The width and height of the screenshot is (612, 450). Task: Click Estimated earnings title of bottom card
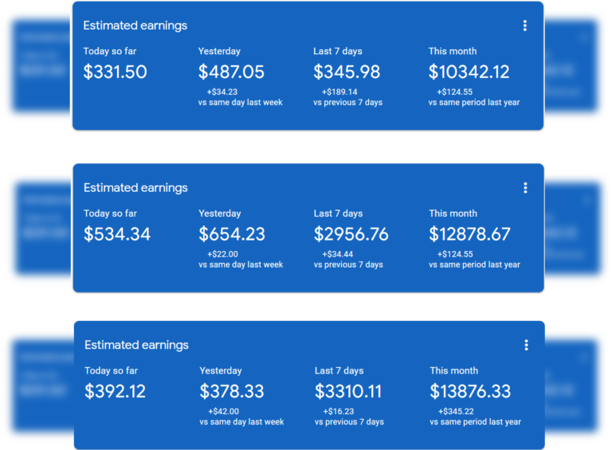136,345
